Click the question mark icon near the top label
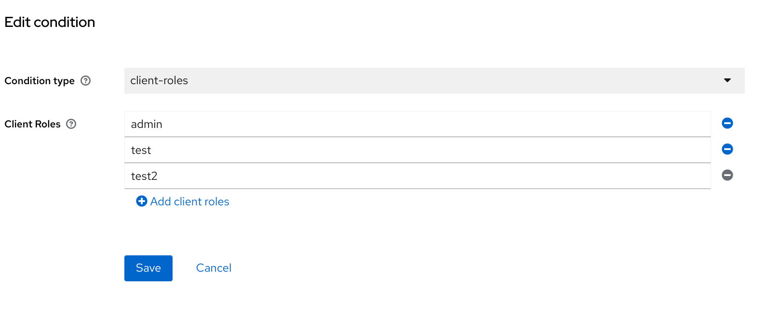766x327 pixels. coord(86,80)
